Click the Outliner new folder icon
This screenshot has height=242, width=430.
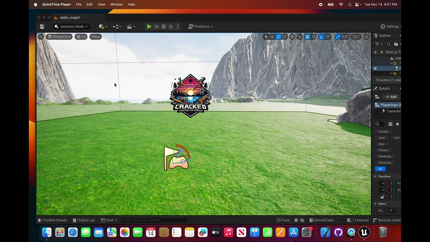[396, 44]
